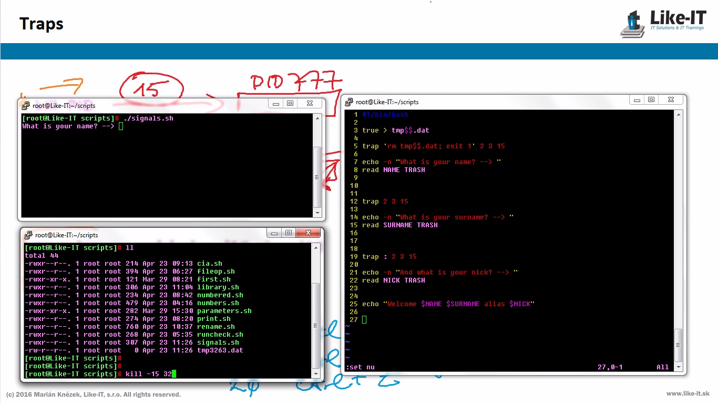Maximize the terminal running the kill command
718x403 pixels.
[x=288, y=233]
